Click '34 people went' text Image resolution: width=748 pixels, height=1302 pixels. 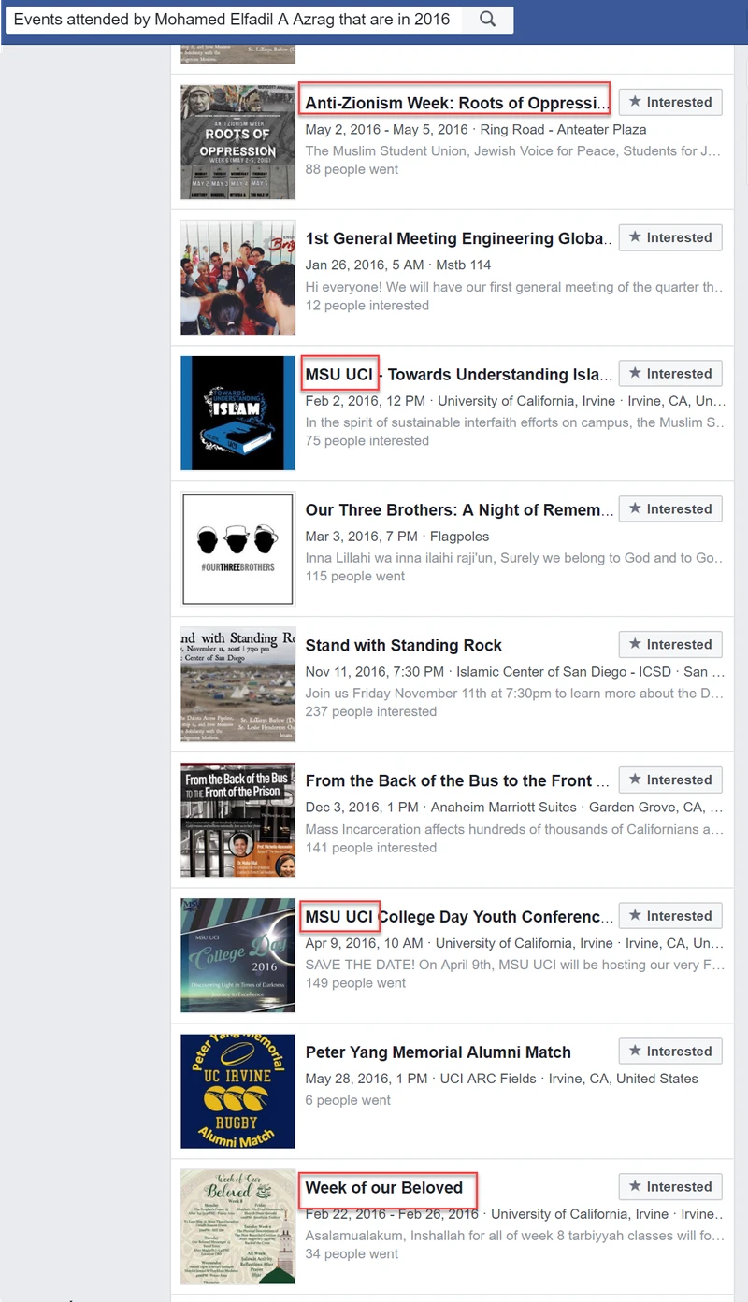(352, 1254)
